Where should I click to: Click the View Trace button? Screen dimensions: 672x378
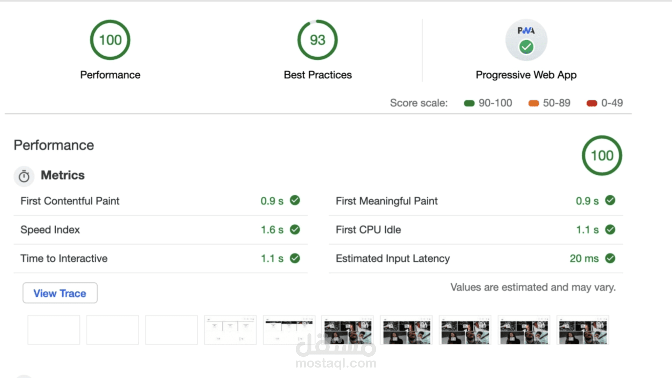coord(60,293)
